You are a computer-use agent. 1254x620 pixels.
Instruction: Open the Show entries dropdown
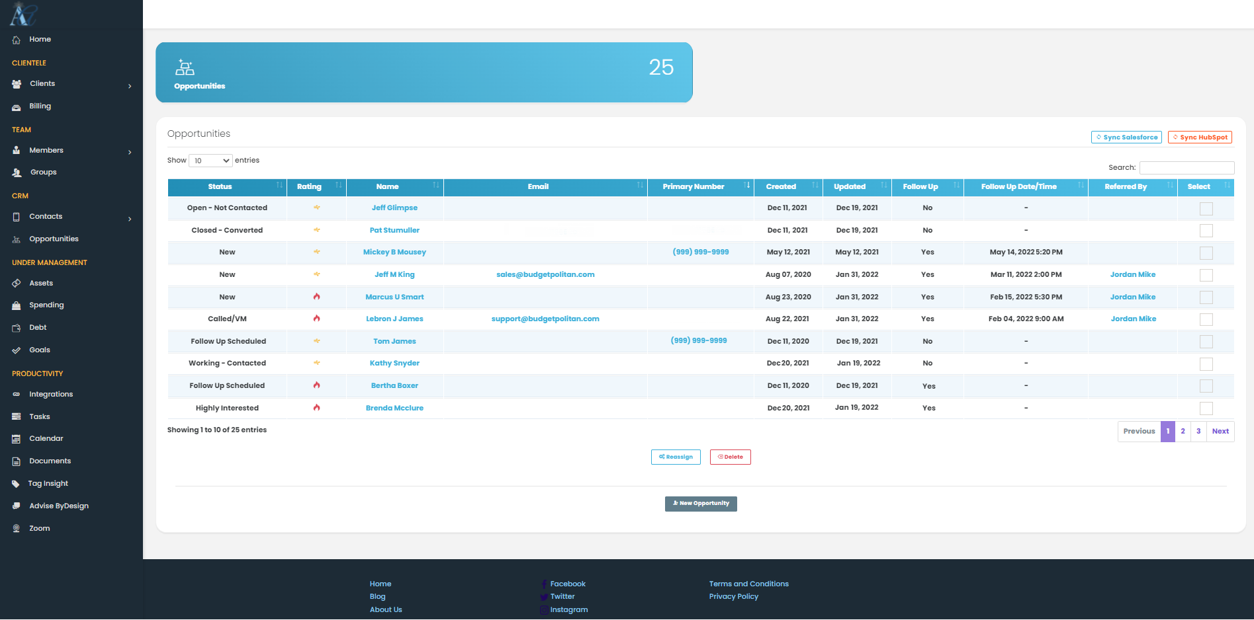(210, 160)
